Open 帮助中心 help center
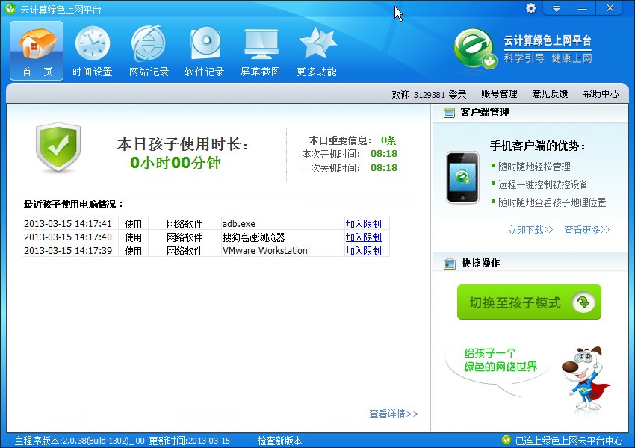This screenshot has height=448, width=635. pos(601,94)
